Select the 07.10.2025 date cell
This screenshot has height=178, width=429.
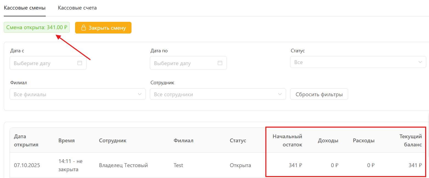(x=27, y=165)
